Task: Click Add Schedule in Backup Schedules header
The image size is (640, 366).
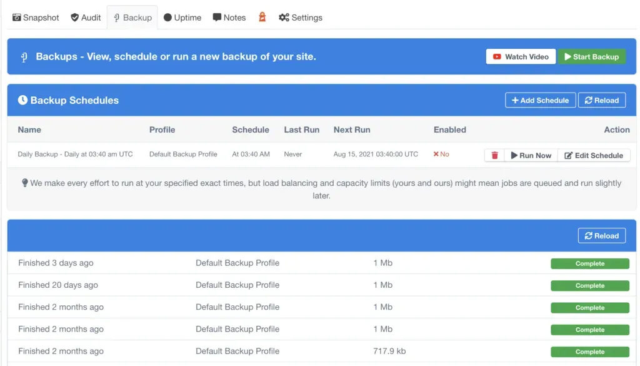Action: [x=540, y=100]
